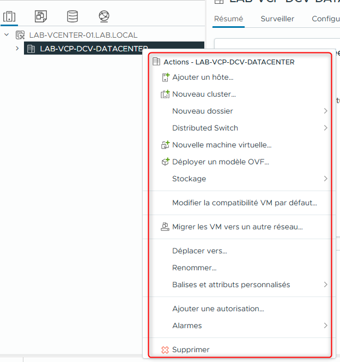
Task: Click the datacenter icon in the tree
Action: 31,49
